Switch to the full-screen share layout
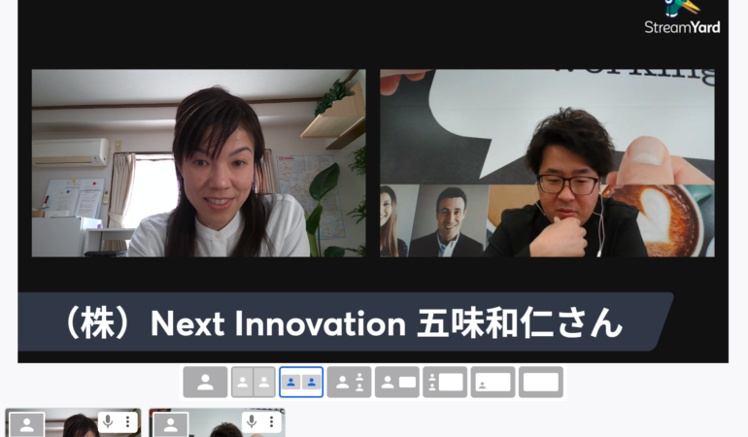 pyautogui.click(x=541, y=383)
